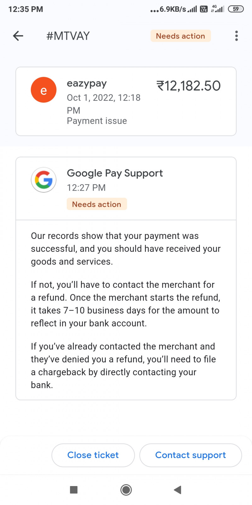Tap the chargeback instructions paragraph
This screenshot has width=252, height=505.
(x=123, y=365)
